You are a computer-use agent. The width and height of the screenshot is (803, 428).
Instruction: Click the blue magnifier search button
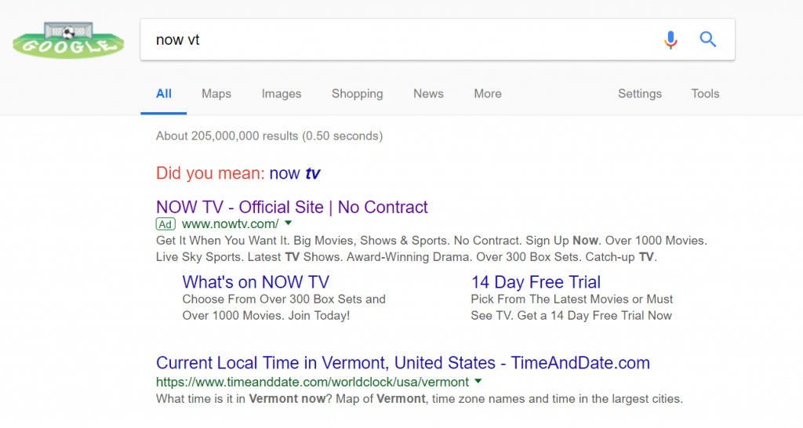[708, 39]
